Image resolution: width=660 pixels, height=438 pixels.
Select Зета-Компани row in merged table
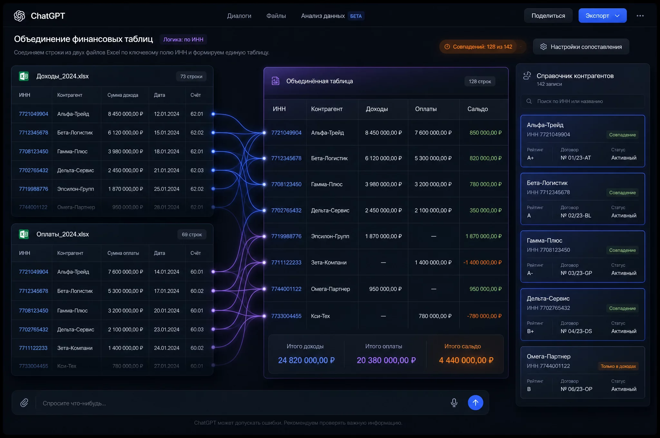point(386,262)
